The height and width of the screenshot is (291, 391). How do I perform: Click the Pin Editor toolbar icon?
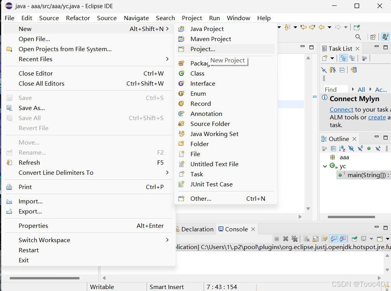pyautogui.click(x=357, y=27)
